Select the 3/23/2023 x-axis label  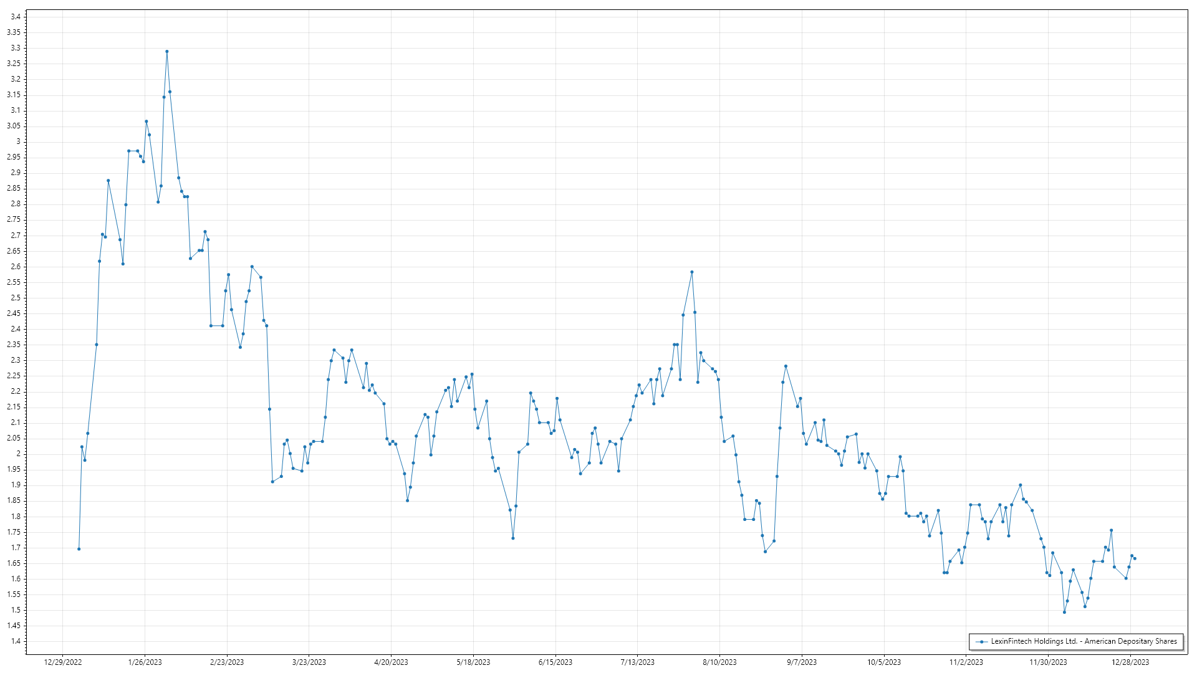pos(309,662)
